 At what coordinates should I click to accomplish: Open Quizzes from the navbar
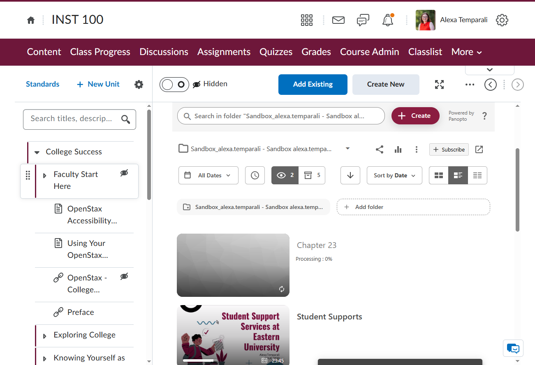(276, 52)
